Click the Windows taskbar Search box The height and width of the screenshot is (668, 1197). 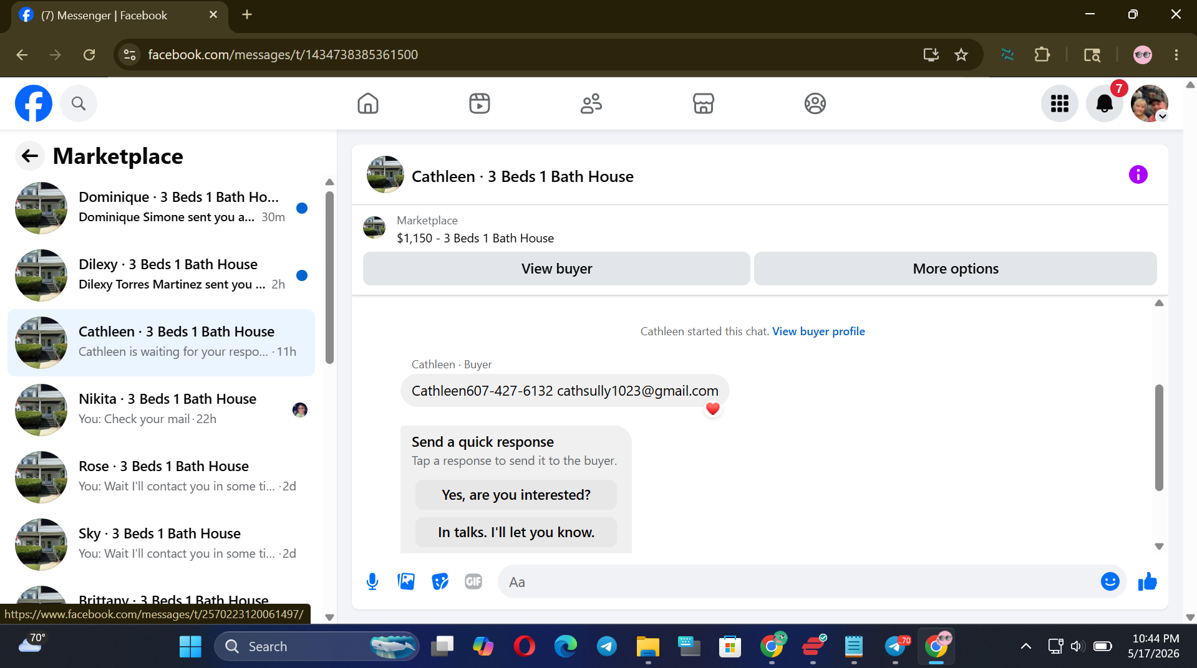coord(316,646)
